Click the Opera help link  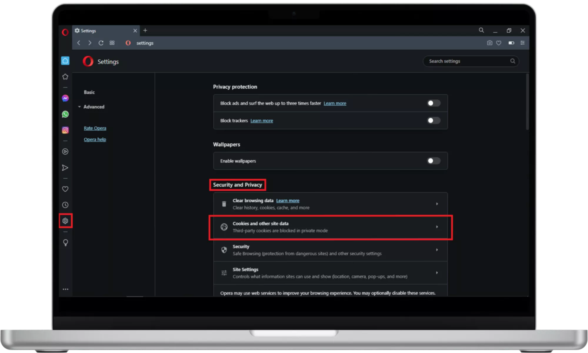tap(95, 139)
